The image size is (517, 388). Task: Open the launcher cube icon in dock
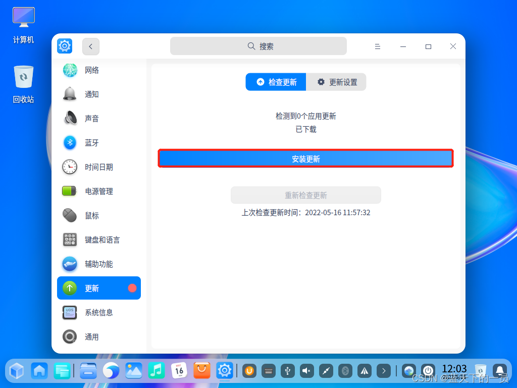point(17,371)
